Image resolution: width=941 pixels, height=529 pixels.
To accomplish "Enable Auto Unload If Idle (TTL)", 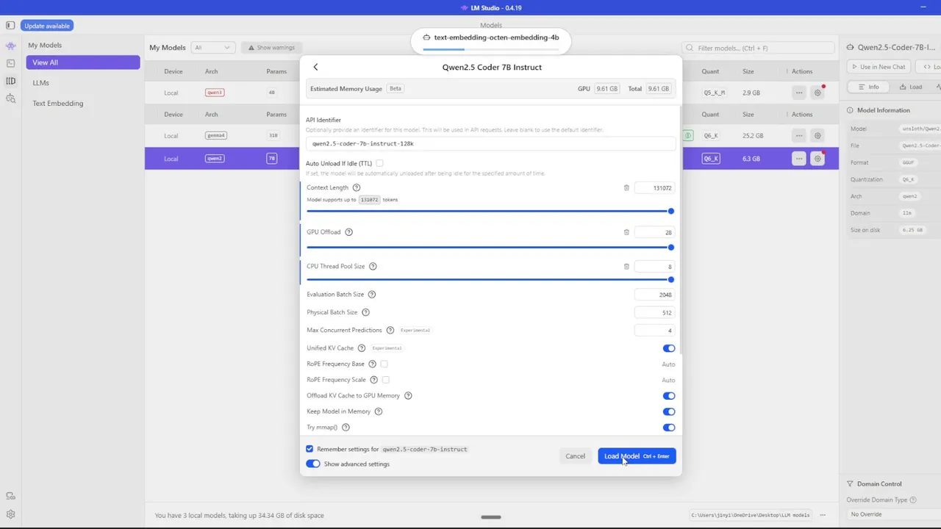I will click(x=379, y=163).
